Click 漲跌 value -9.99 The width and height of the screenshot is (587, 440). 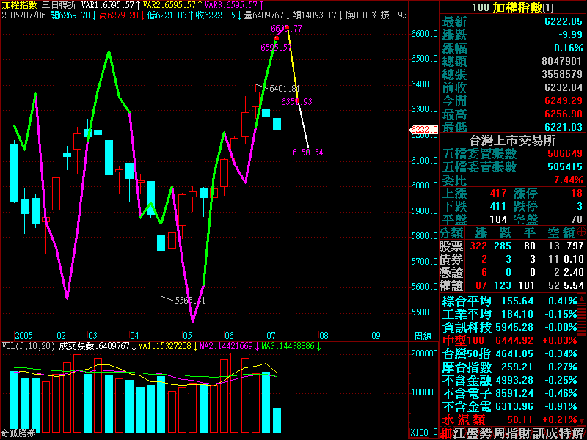[571, 34]
